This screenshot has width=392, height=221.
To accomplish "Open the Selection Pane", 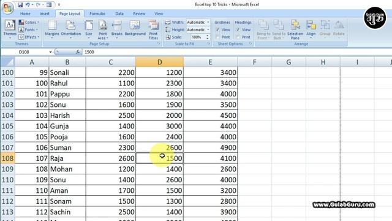I will pos(295,29).
